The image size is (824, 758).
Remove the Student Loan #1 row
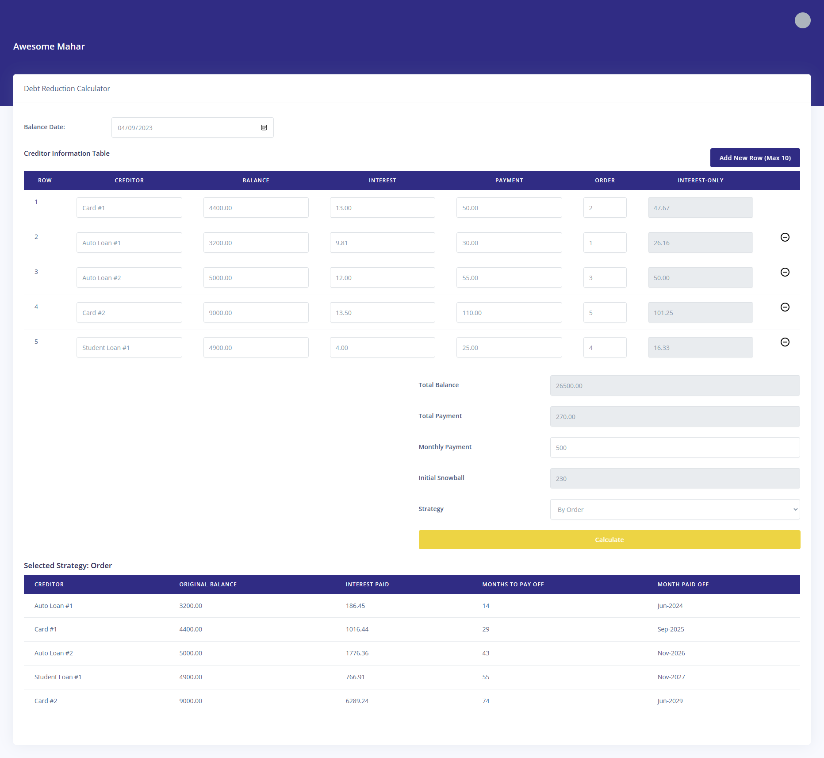[785, 342]
